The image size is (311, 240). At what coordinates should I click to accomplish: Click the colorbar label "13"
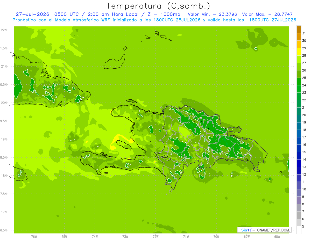point(304,167)
